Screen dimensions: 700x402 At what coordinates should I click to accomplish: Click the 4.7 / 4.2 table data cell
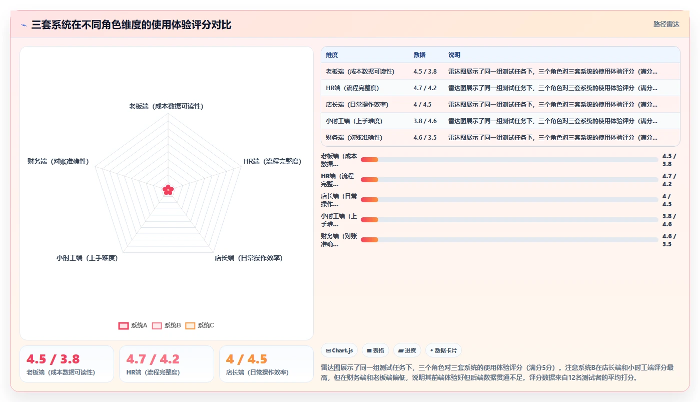pos(425,88)
